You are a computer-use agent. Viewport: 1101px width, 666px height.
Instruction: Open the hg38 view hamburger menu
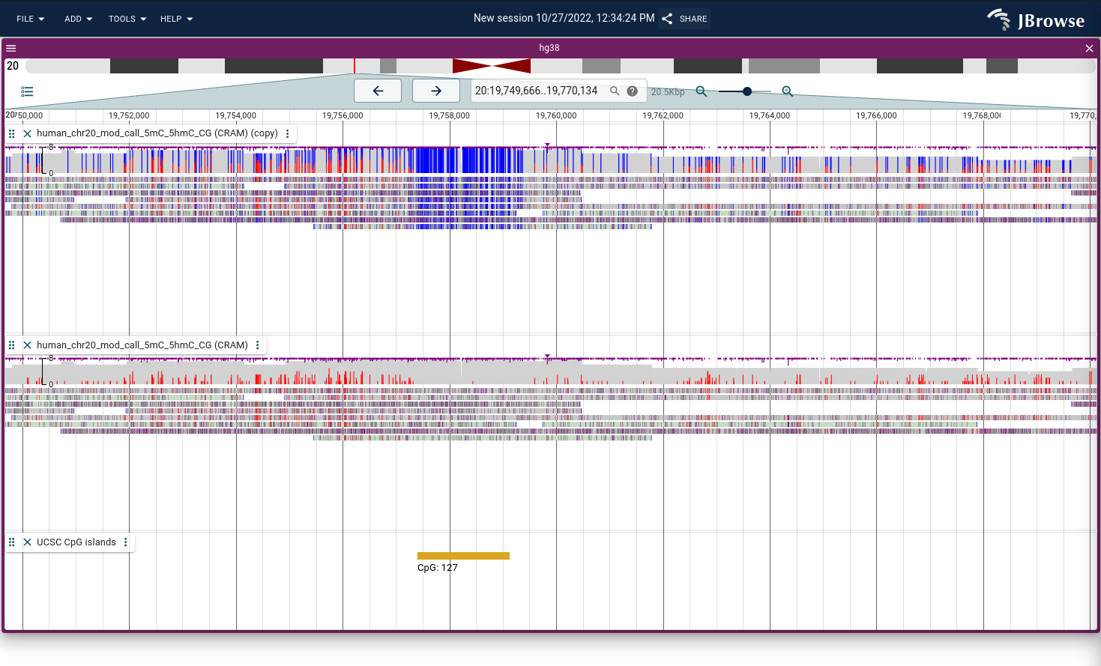tap(11, 48)
